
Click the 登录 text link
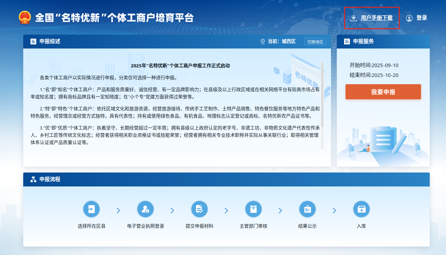pyautogui.click(x=422, y=18)
